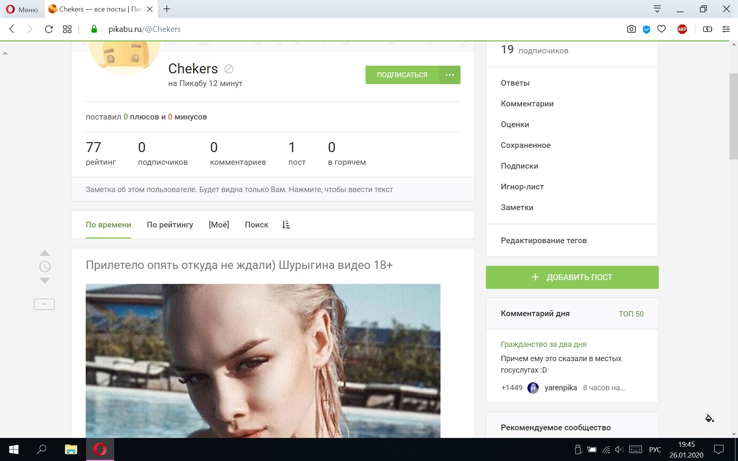The image size is (738, 461).
Task: Click the ignore icon next to Chekers
Action: [229, 69]
